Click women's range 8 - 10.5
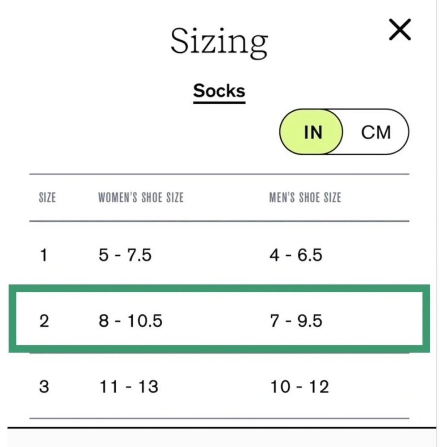 (x=131, y=320)
